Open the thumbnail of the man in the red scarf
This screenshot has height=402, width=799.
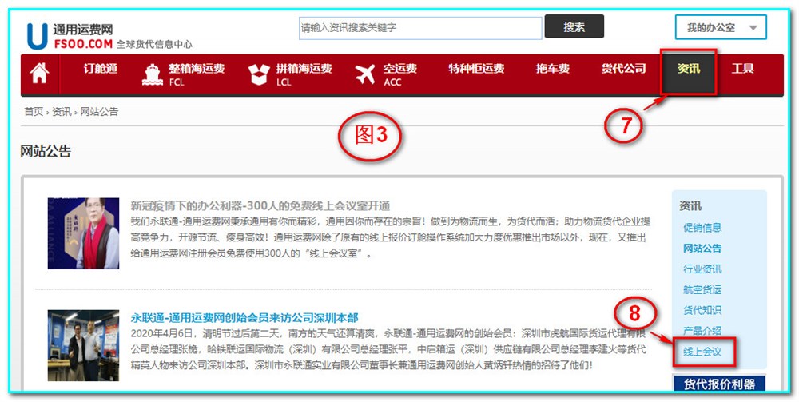[x=84, y=233]
